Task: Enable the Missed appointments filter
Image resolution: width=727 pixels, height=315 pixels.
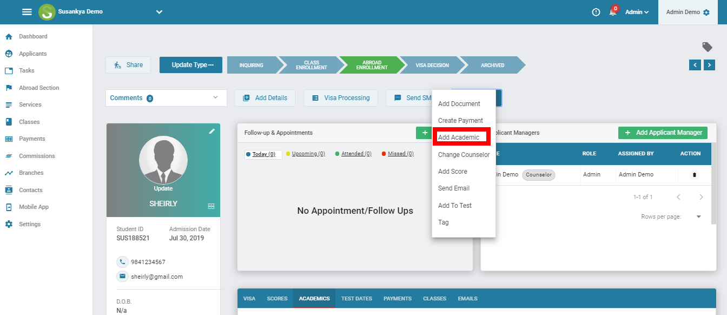Action: coord(397,153)
